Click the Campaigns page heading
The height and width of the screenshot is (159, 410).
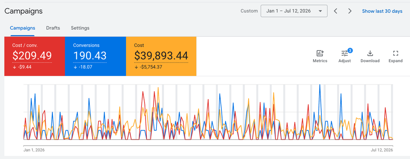pyautogui.click(x=23, y=11)
